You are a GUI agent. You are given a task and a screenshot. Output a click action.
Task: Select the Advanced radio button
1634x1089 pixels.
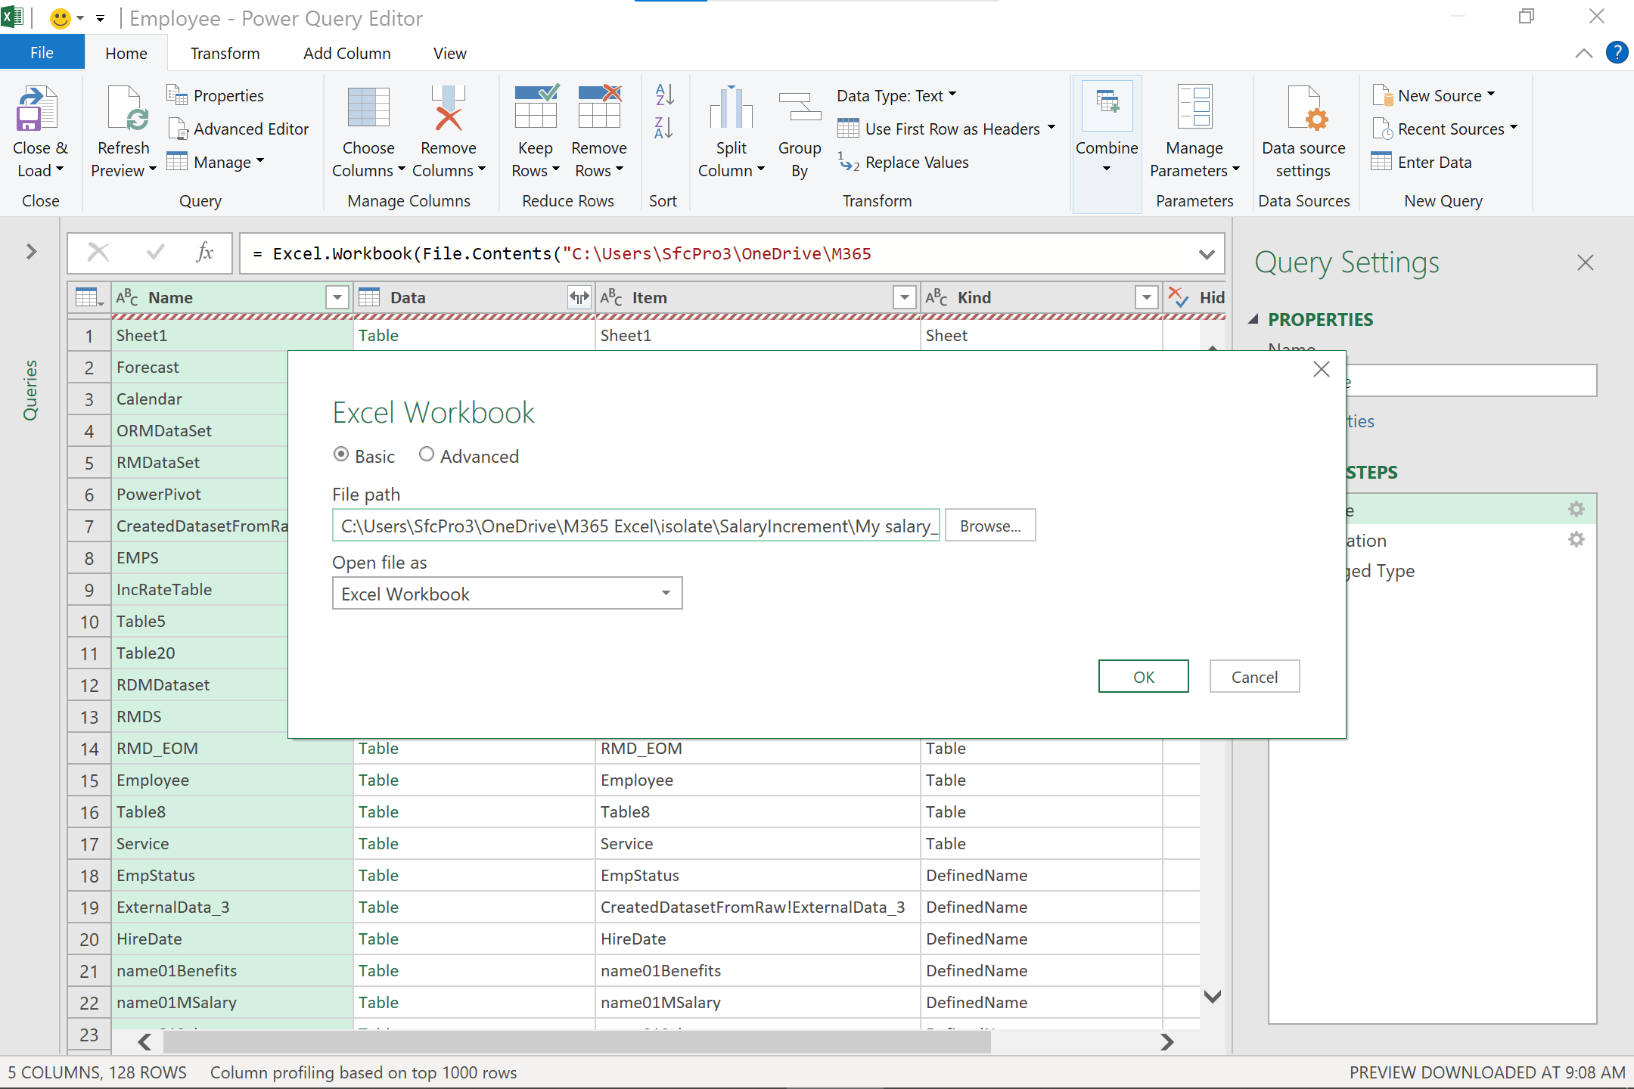427,455
